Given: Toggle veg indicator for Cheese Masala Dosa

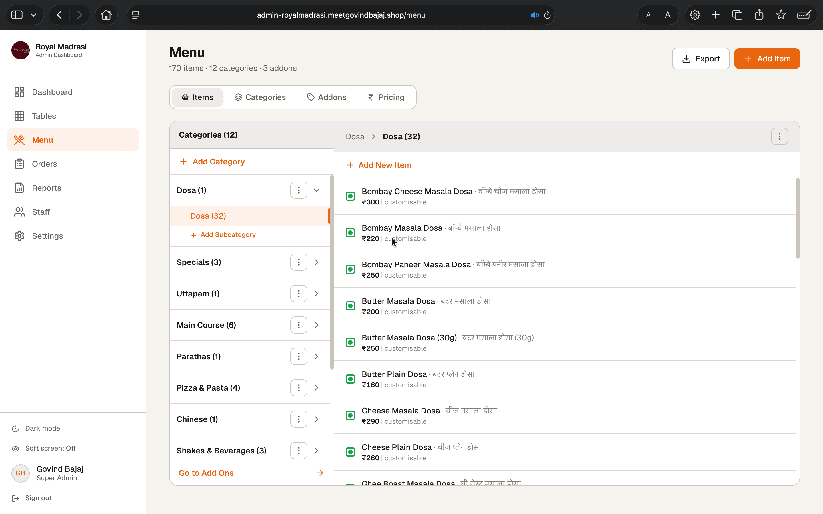Looking at the screenshot, I should (x=350, y=415).
